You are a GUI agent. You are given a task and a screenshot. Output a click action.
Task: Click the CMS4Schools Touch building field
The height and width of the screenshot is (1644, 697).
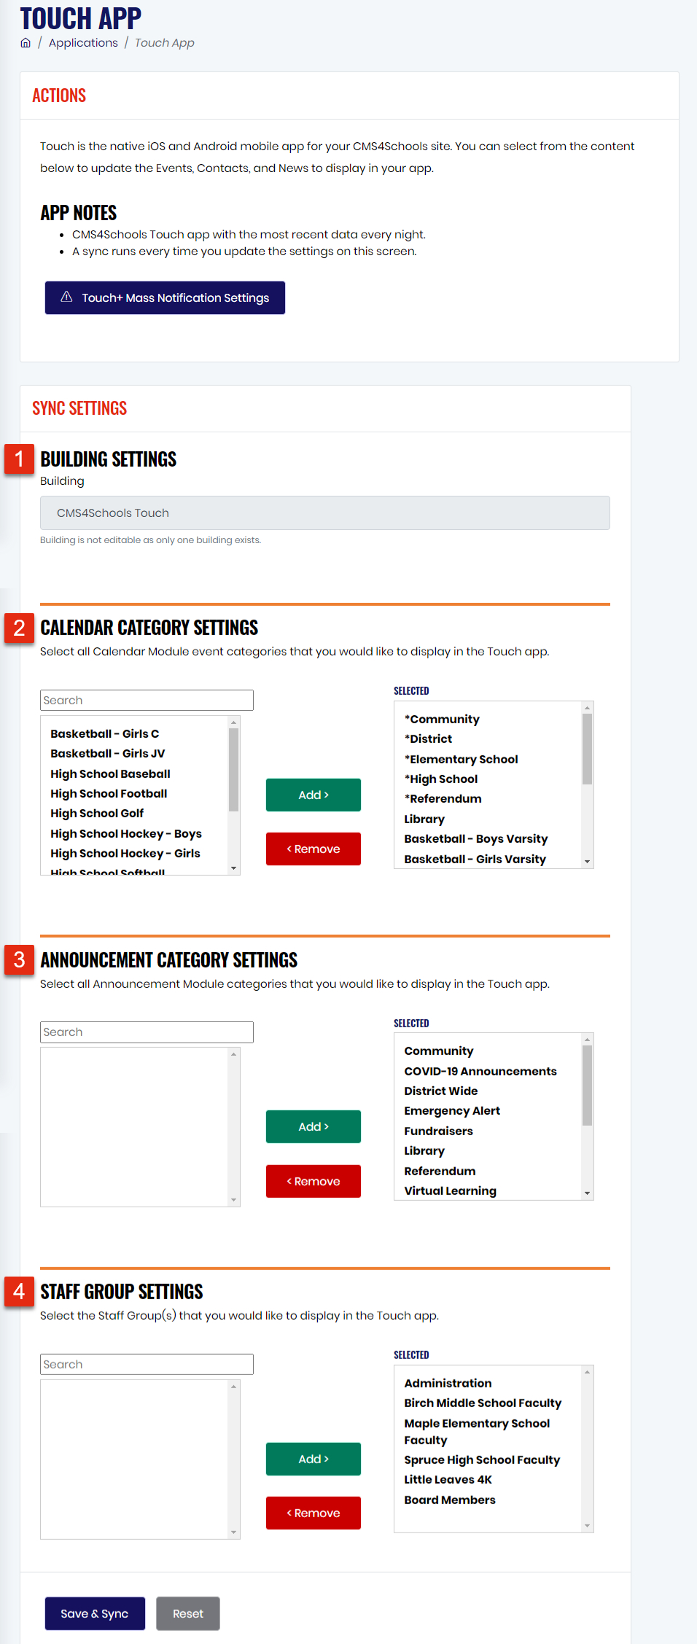click(x=325, y=513)
